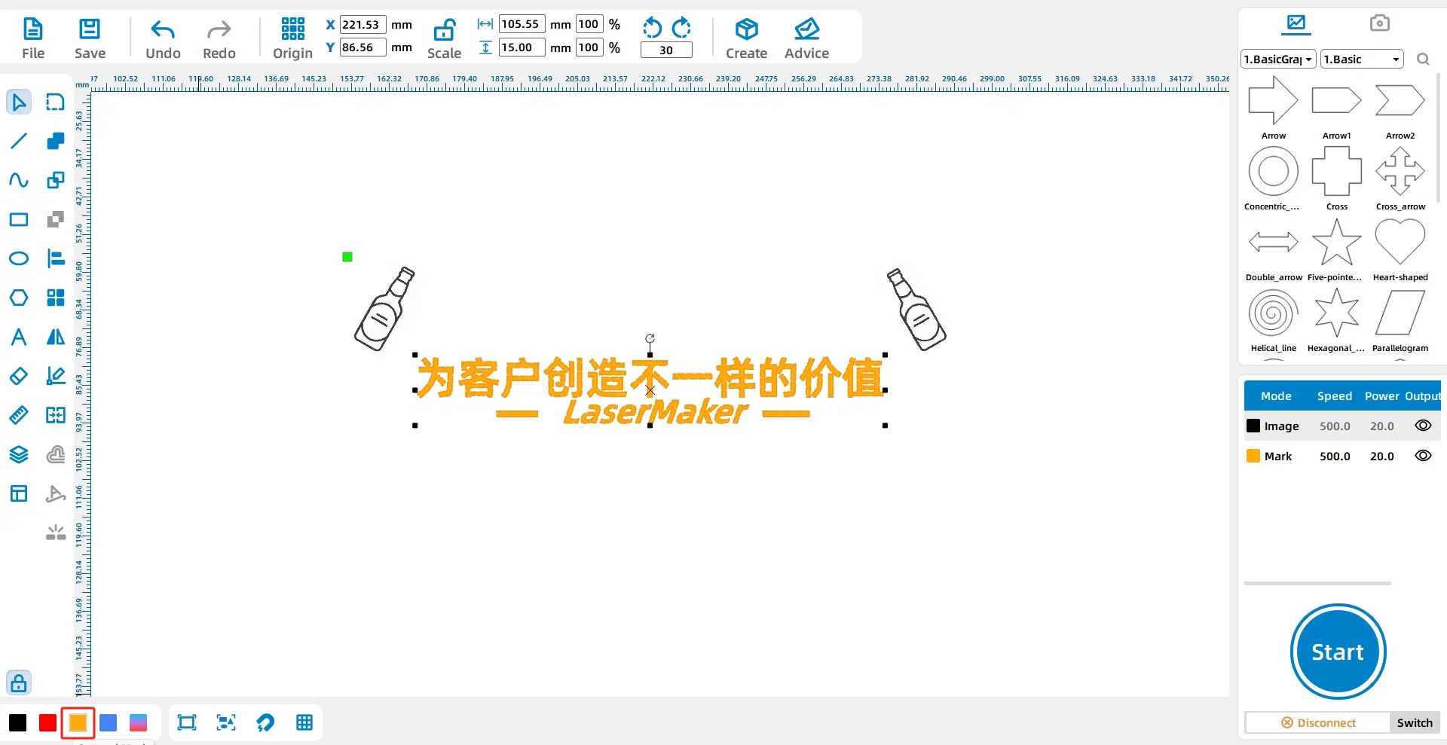Viewport: 1447px width, 745px height.
Task: Open the layers stack tool
Action: click(x=19, y=454)
